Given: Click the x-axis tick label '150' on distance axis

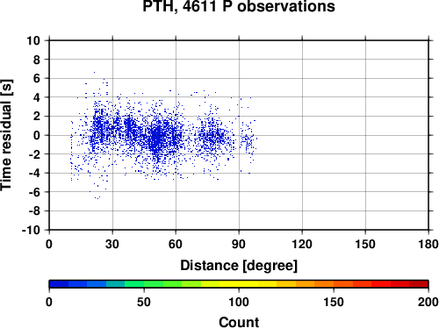Looking at the screenshot, I should click(365, 244).
